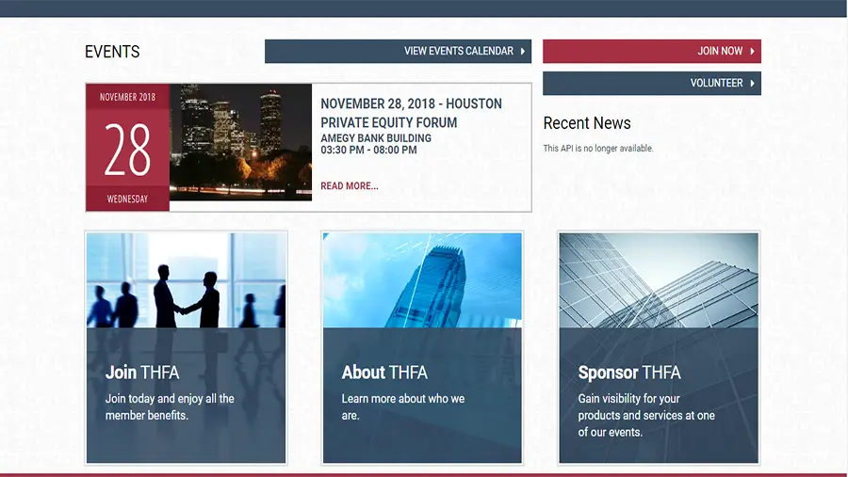Viewport: 848px width, 477px height.
Task: Click the 03:30 PM - 08:00 PM time
Action: (368, 151)
